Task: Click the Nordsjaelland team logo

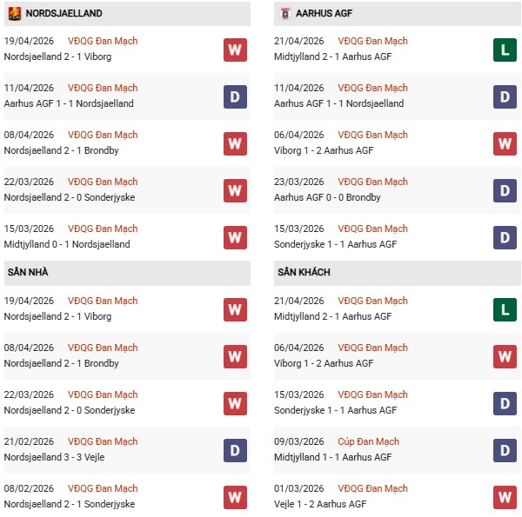Action: [15, 14]
